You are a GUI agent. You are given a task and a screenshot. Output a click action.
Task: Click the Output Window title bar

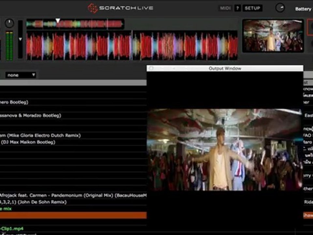click(x=225, y=68)
